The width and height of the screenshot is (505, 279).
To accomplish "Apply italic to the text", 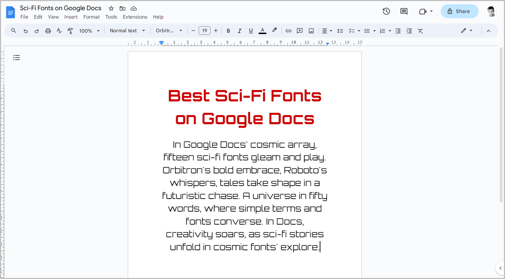I will (239, 31).
